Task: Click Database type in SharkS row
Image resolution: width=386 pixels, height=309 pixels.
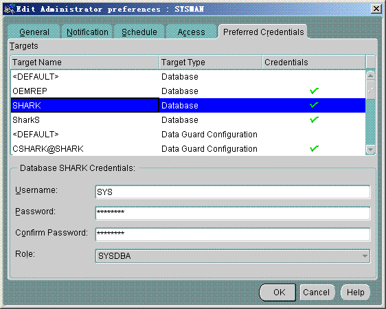Action: tap(180, 119)
